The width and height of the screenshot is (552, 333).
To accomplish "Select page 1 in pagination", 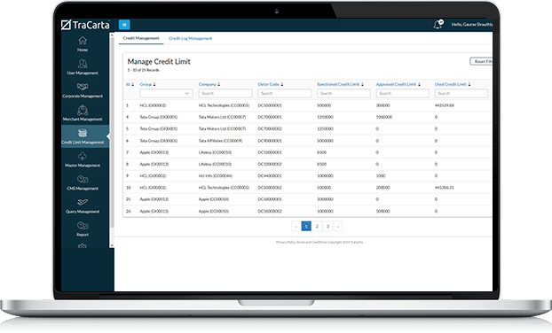I will pos(306,227).
